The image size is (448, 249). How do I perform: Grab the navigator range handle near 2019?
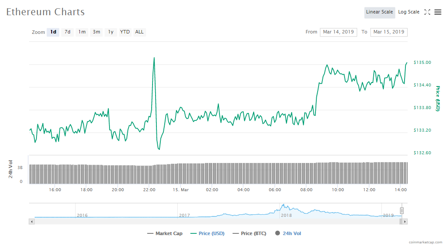(402, 211)
